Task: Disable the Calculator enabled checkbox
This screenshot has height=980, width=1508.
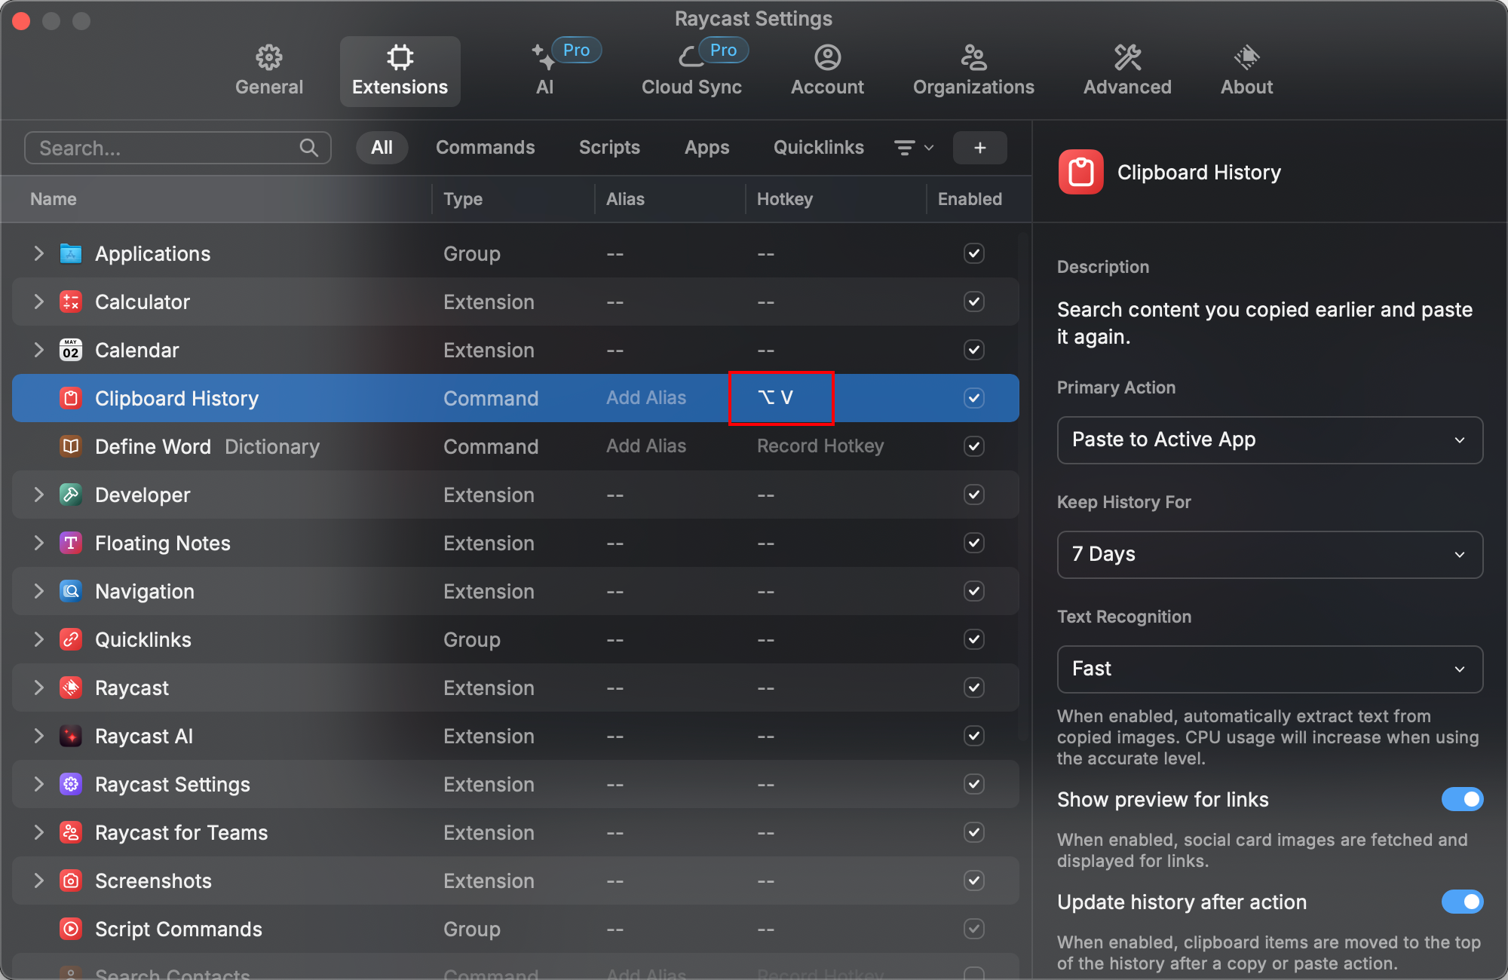Action: coord(973,302)
